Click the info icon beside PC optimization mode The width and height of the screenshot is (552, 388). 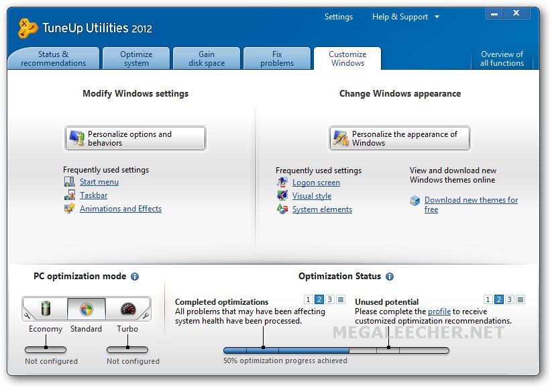135,277
